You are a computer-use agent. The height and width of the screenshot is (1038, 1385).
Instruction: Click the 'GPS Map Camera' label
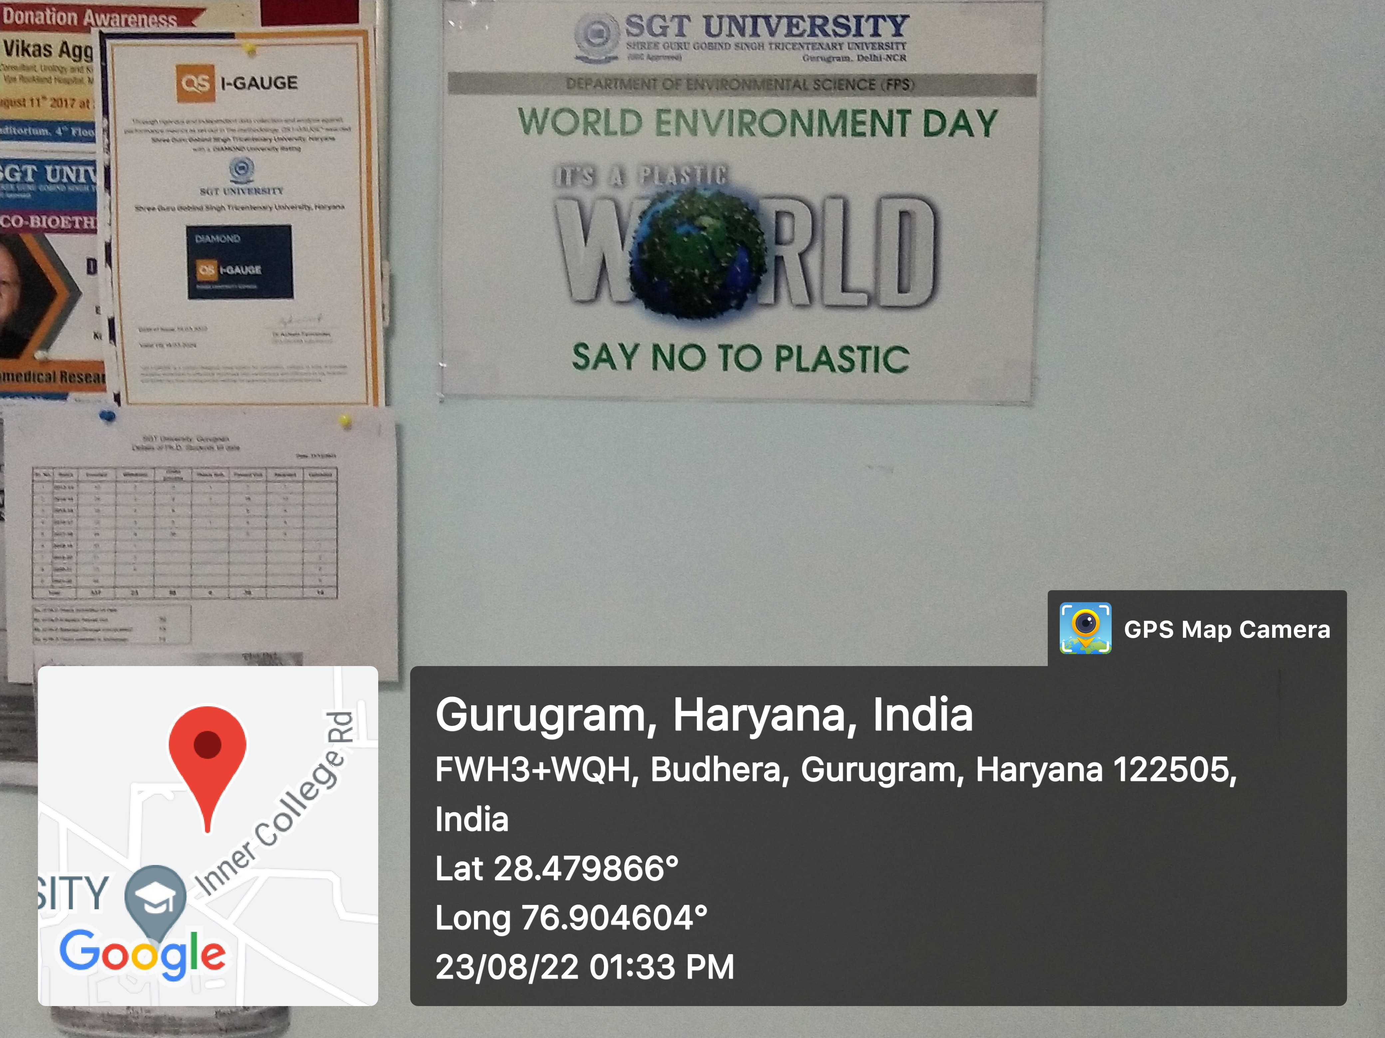click(x=1227, y=629)
